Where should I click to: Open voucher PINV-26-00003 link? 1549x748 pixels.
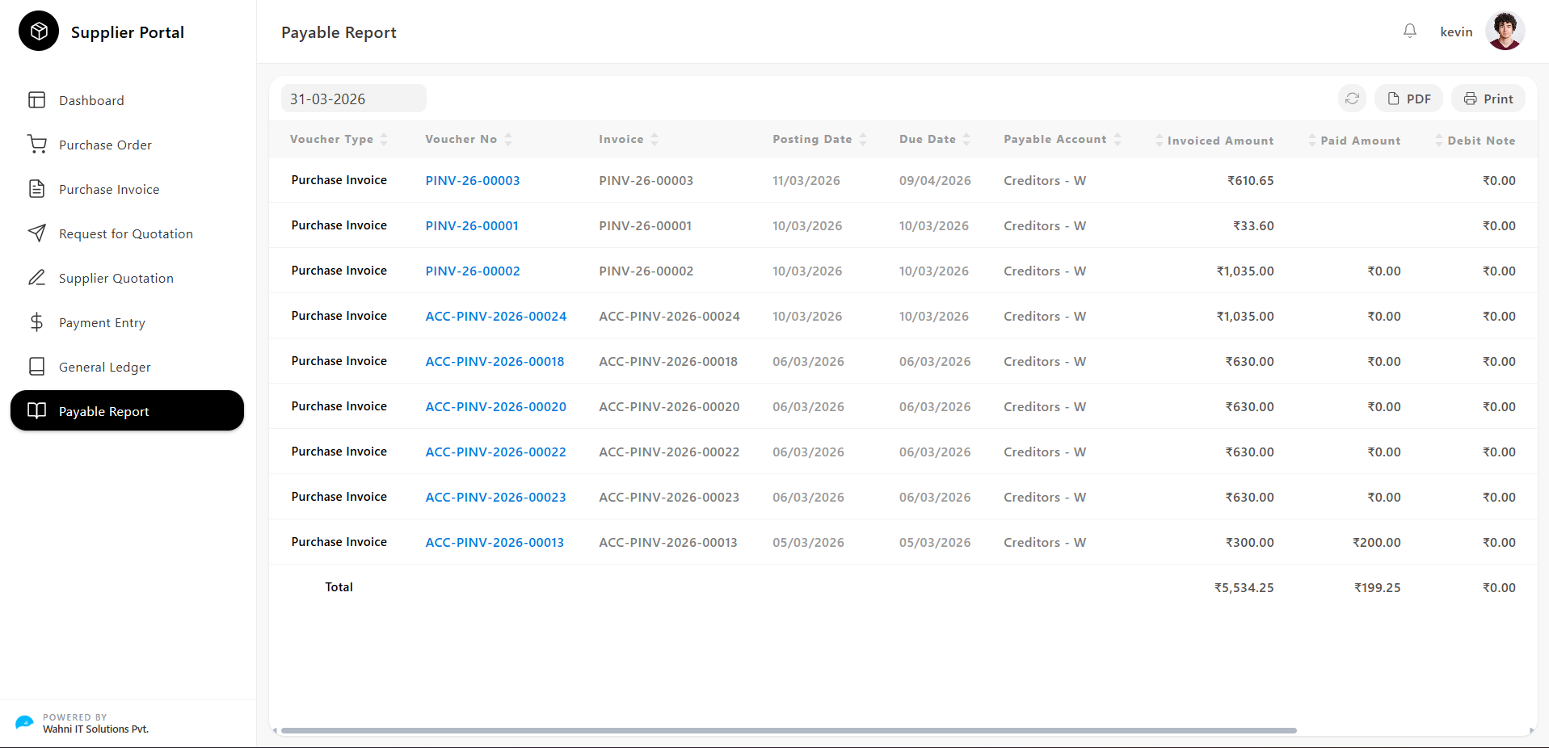coord(473,180)
